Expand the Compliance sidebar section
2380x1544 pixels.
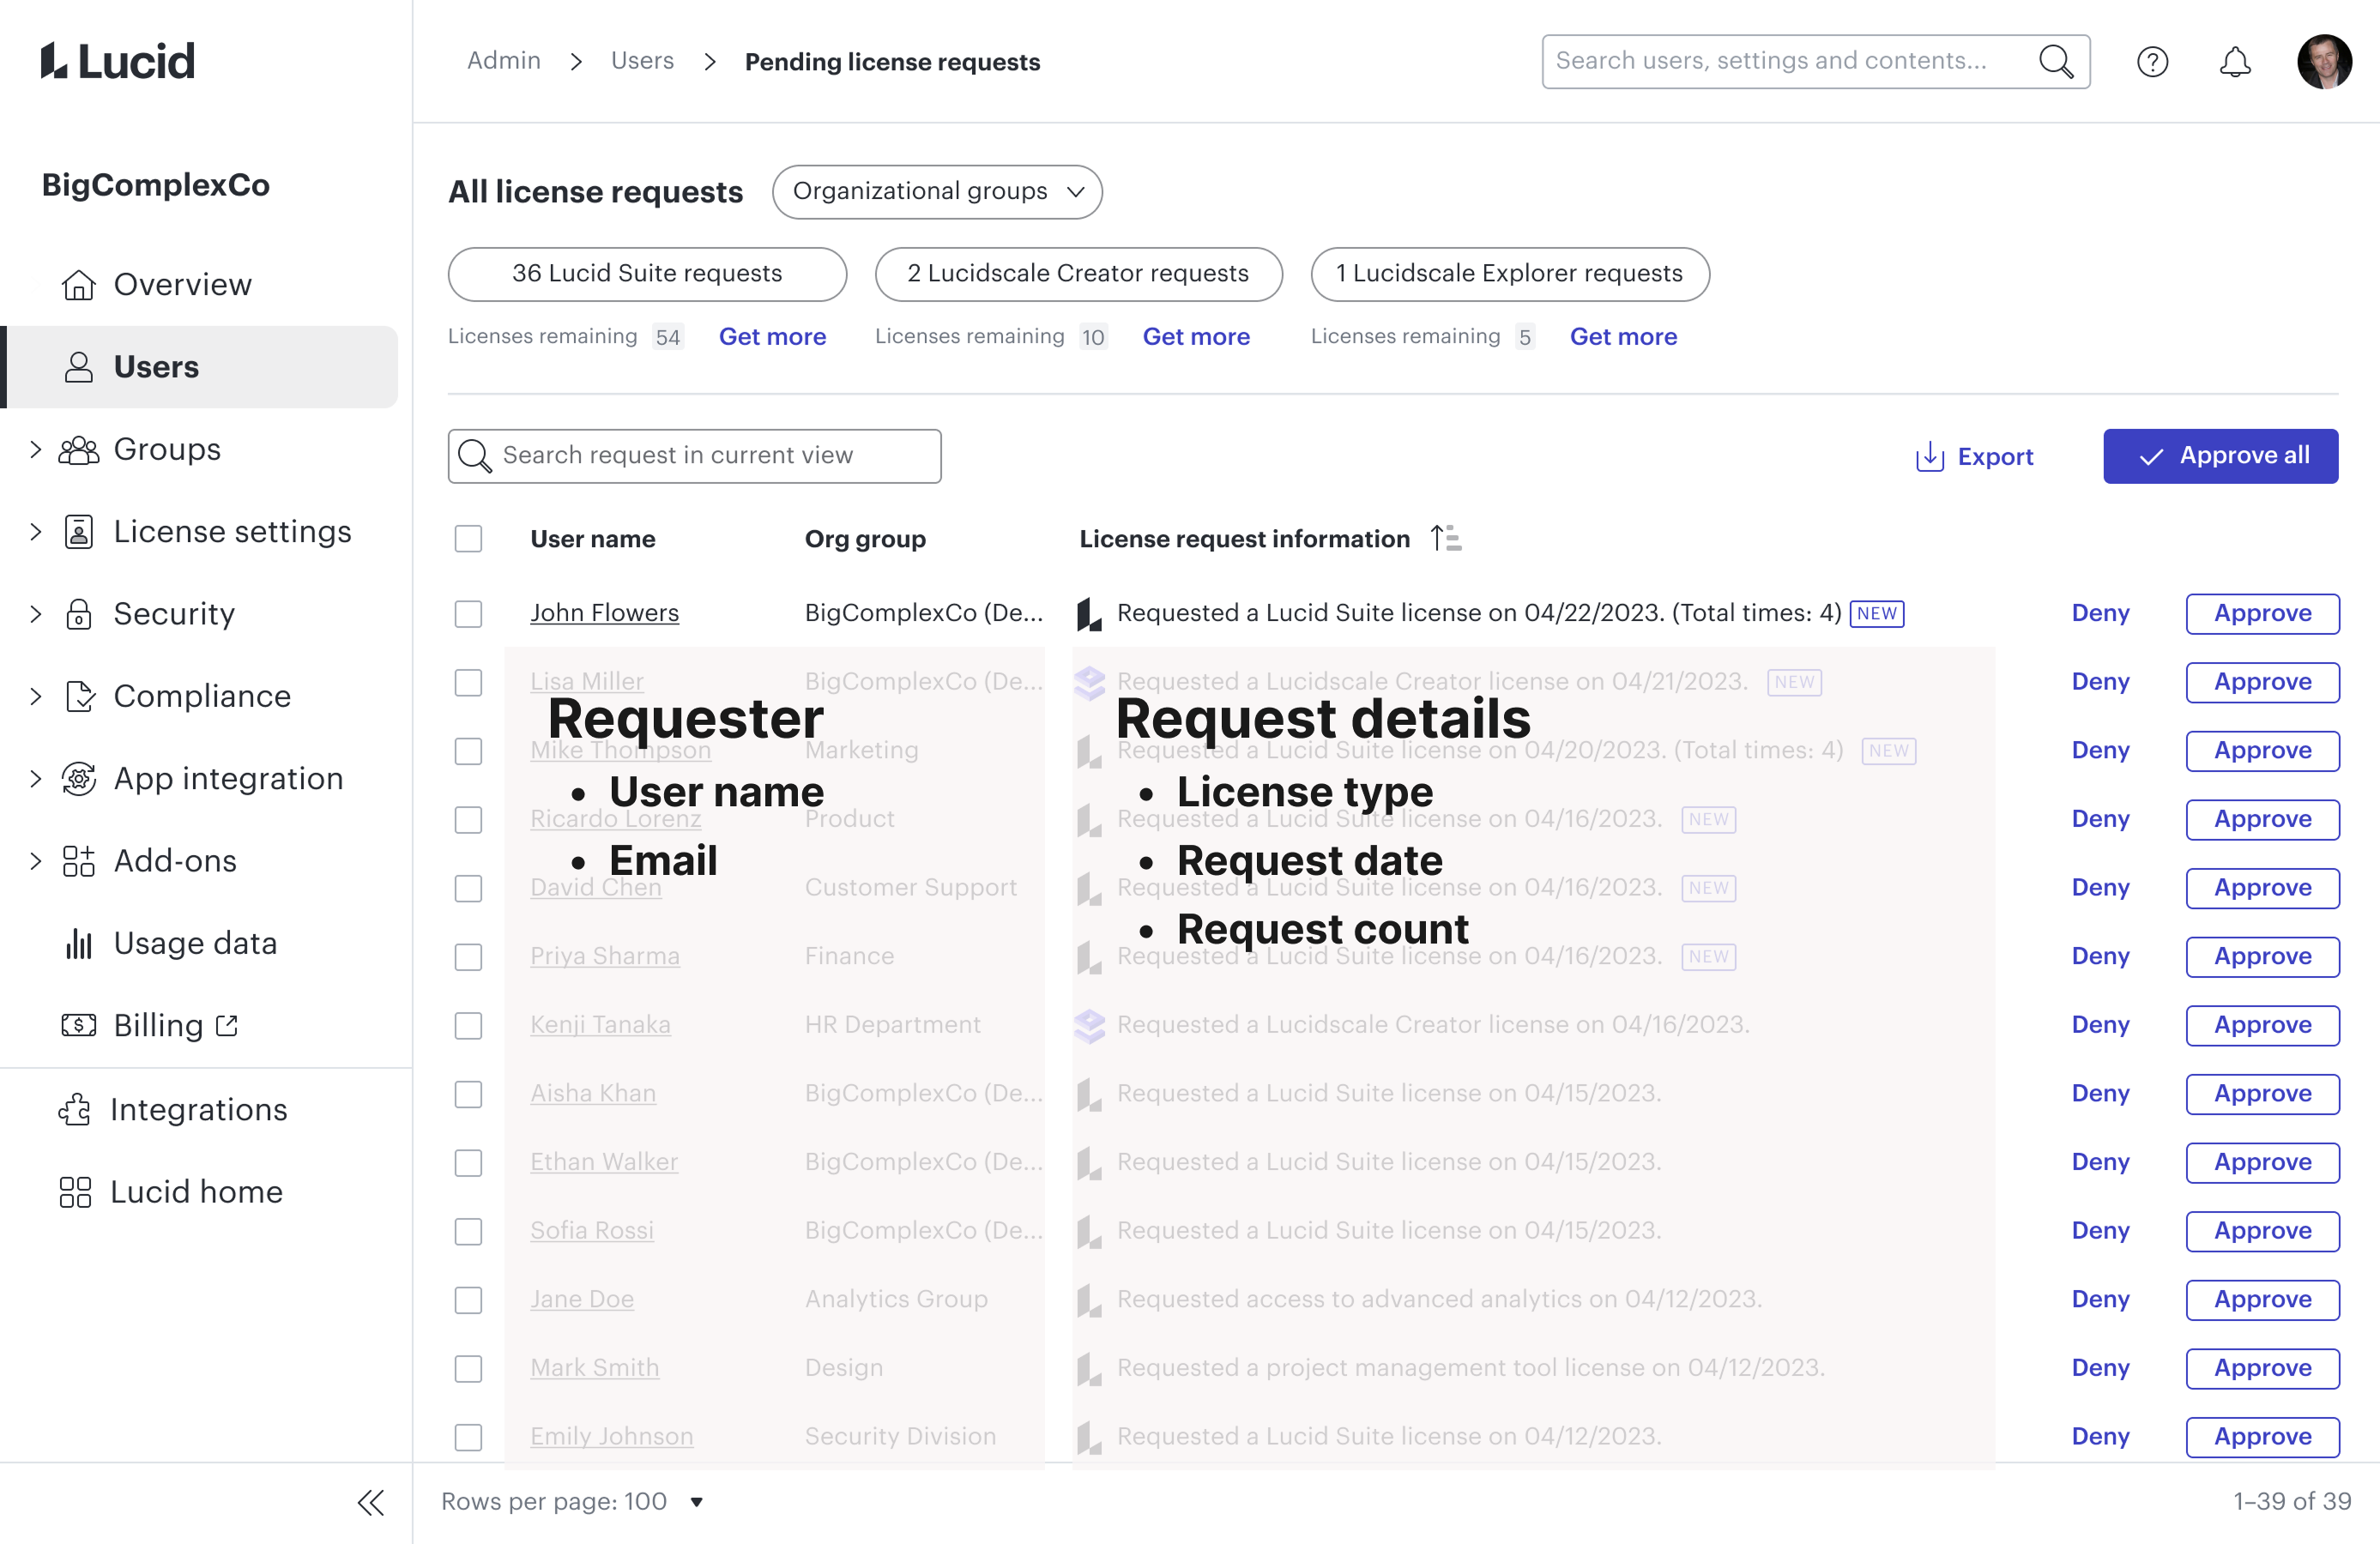pyautogui.click(x=36, y=696)
